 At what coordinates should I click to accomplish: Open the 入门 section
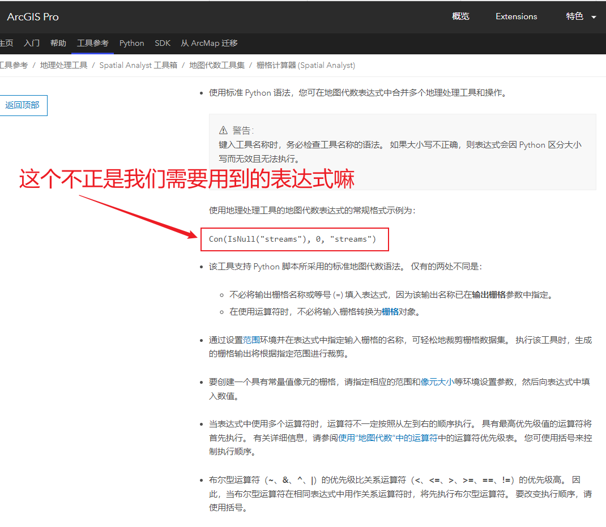(x=31, y=43)
